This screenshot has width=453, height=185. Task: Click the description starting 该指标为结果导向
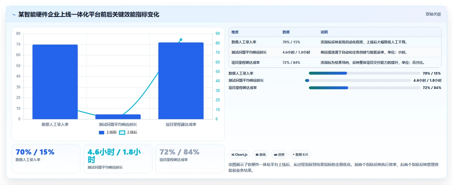click(x=373, y=63)
